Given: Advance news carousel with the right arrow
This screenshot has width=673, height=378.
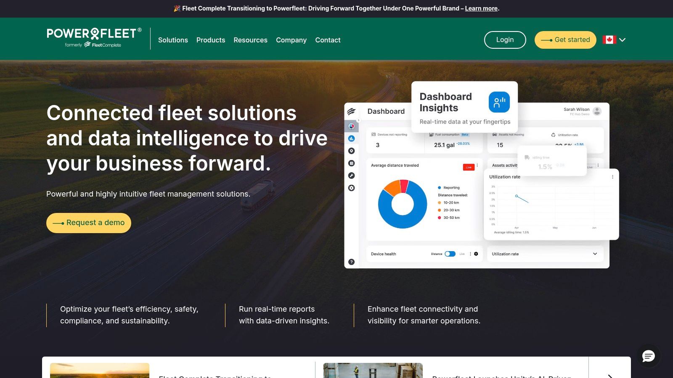Looking at the screenshot, I should pos(610,376).
